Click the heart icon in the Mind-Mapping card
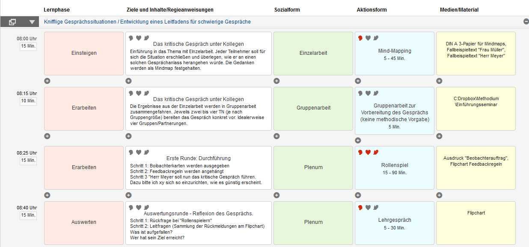Screen dimensions: 529x247 click(368, 38)
